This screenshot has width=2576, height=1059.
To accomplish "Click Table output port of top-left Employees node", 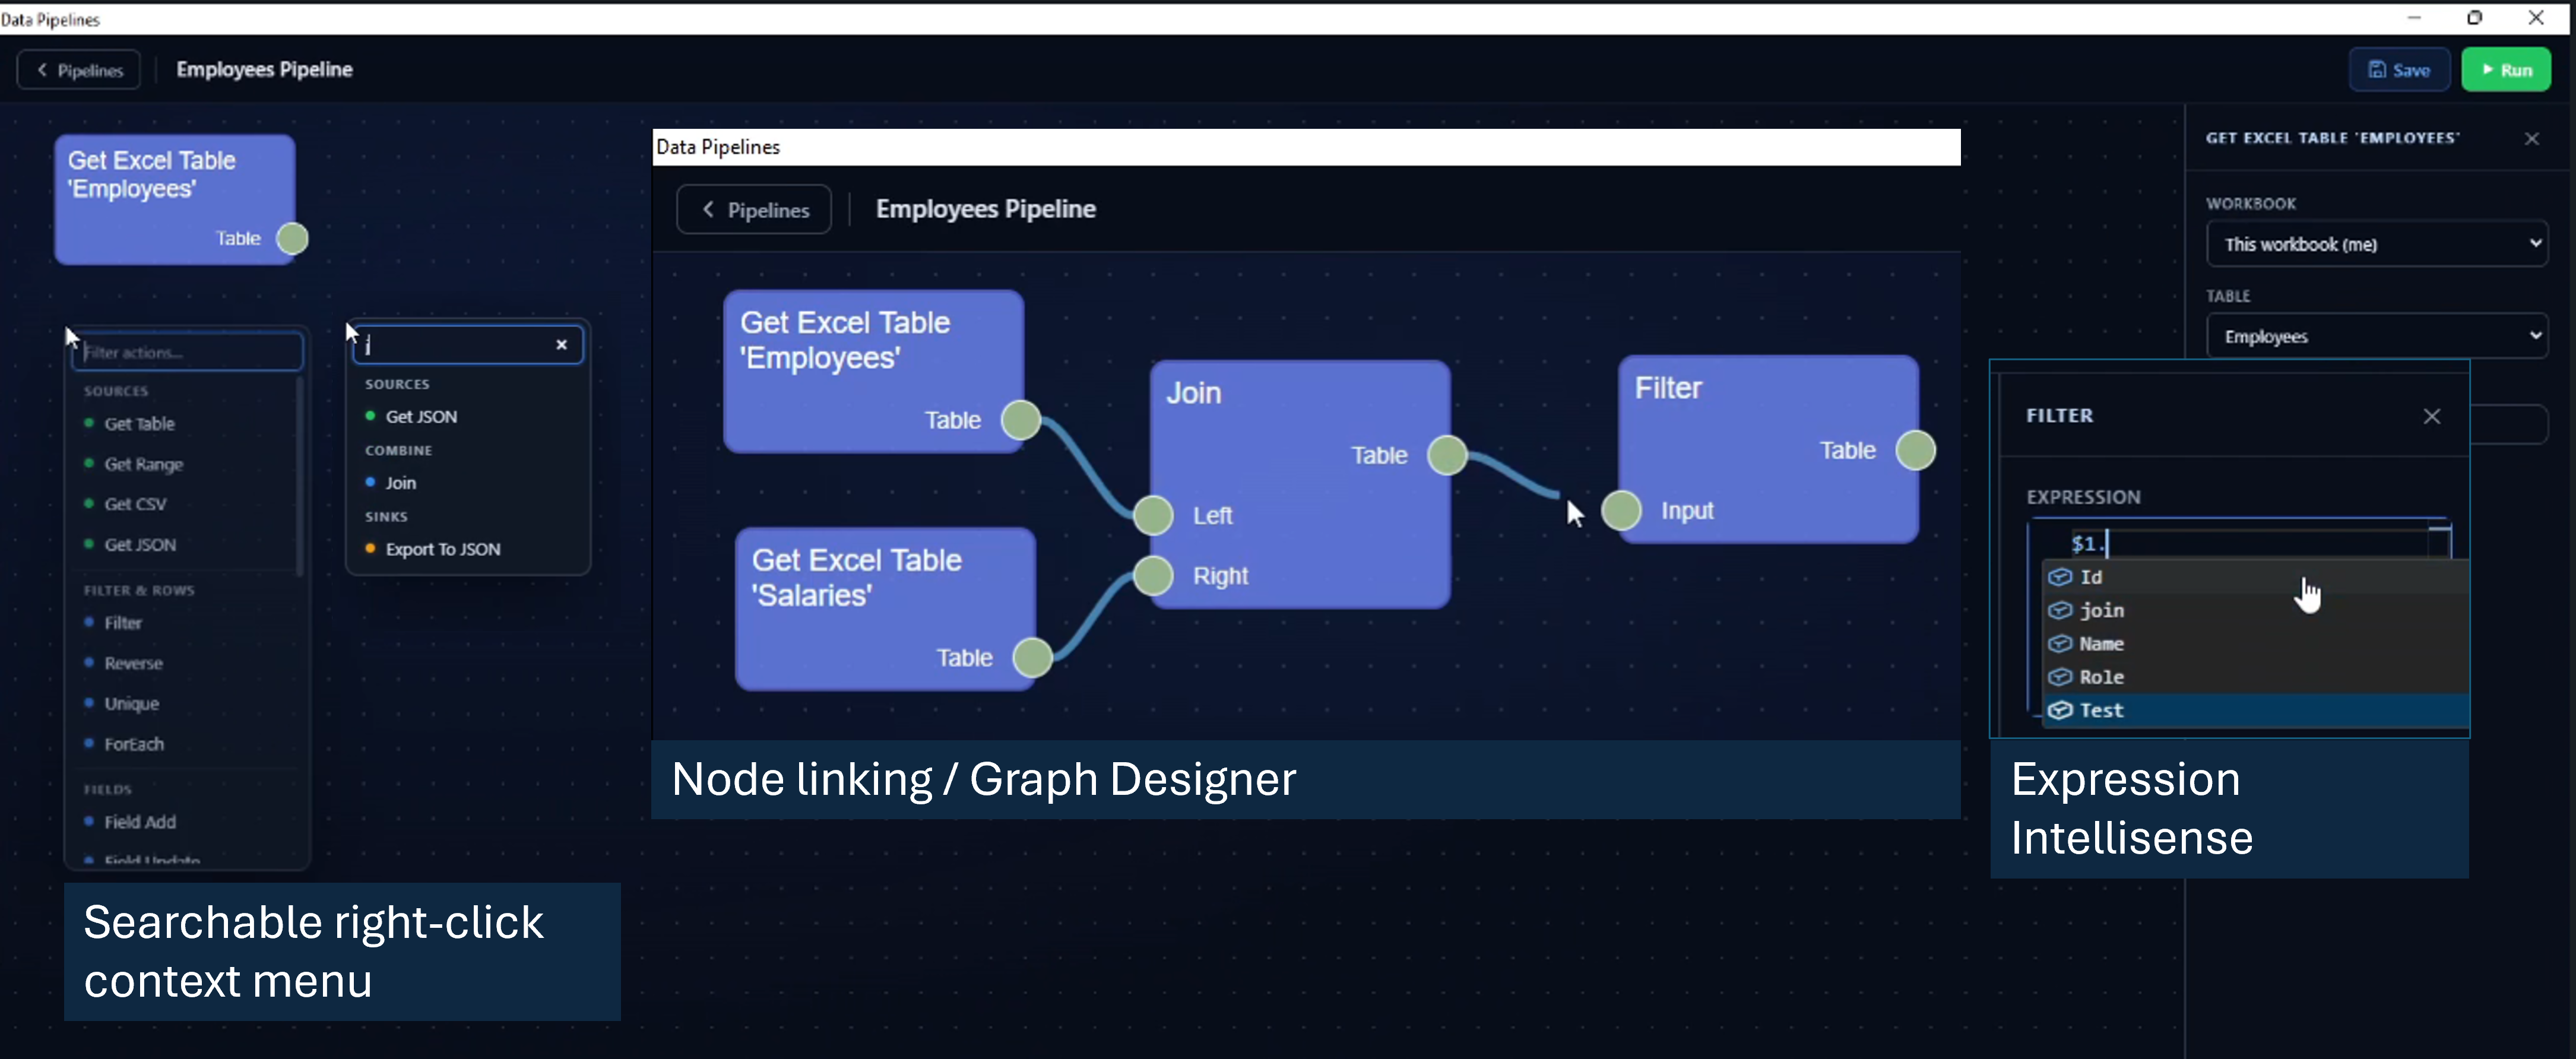I will [x=292, y=239].
